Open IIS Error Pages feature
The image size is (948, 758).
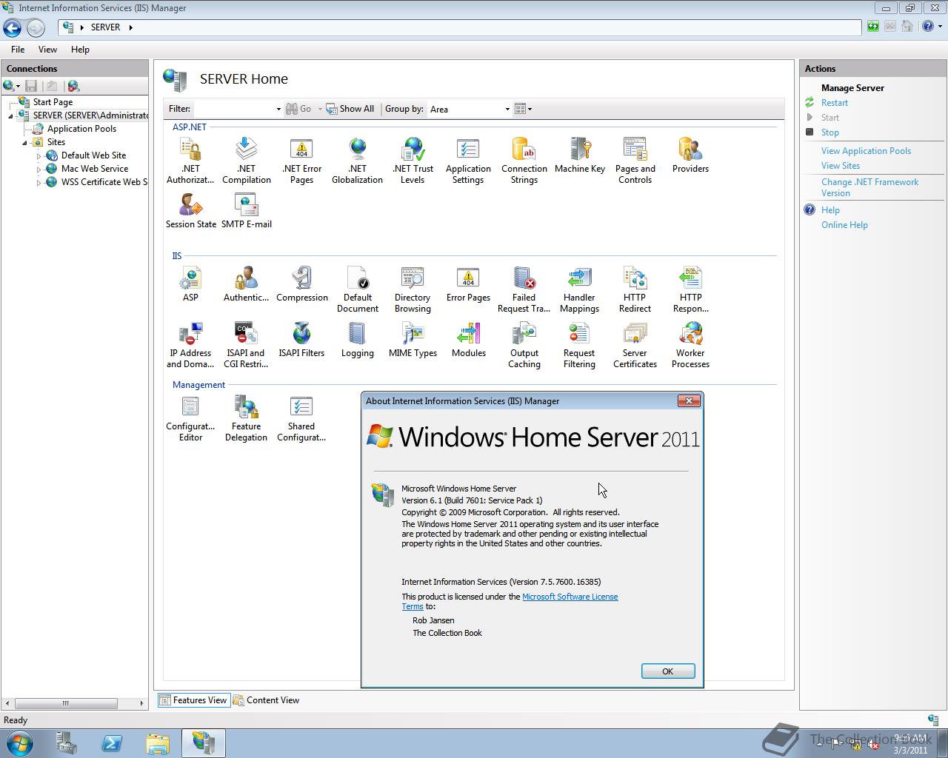pos(468,284)
